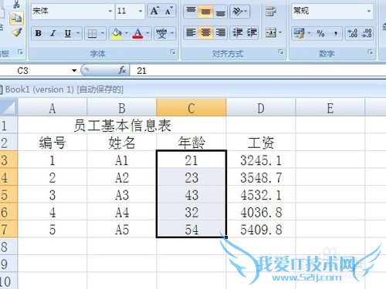Open the borders dropdown arrow
The image size is (386, 289).
tap(103, 33)
